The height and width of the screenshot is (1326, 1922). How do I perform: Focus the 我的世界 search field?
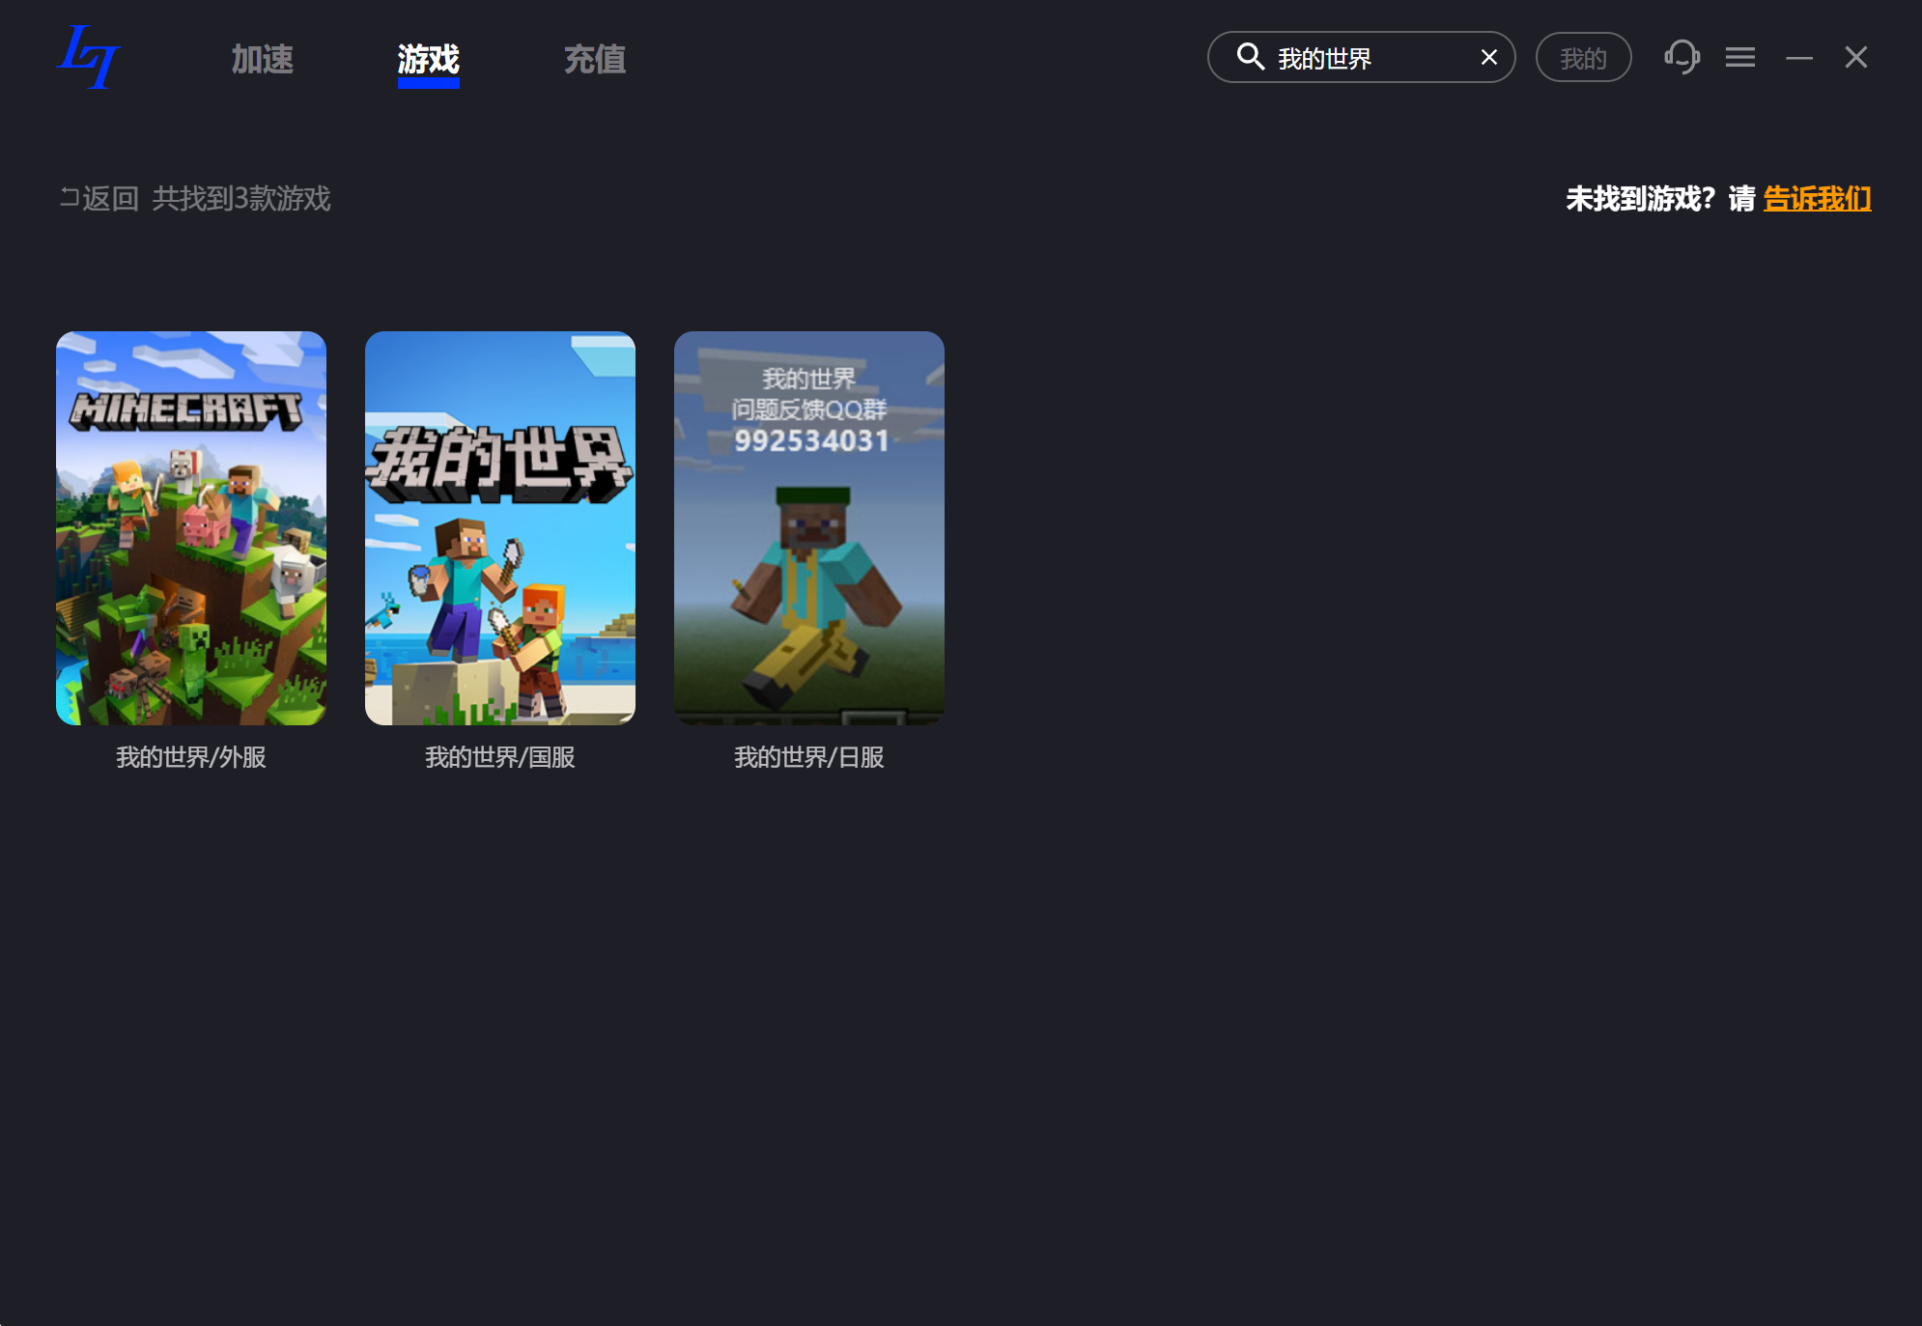[x=1361, y=58]
